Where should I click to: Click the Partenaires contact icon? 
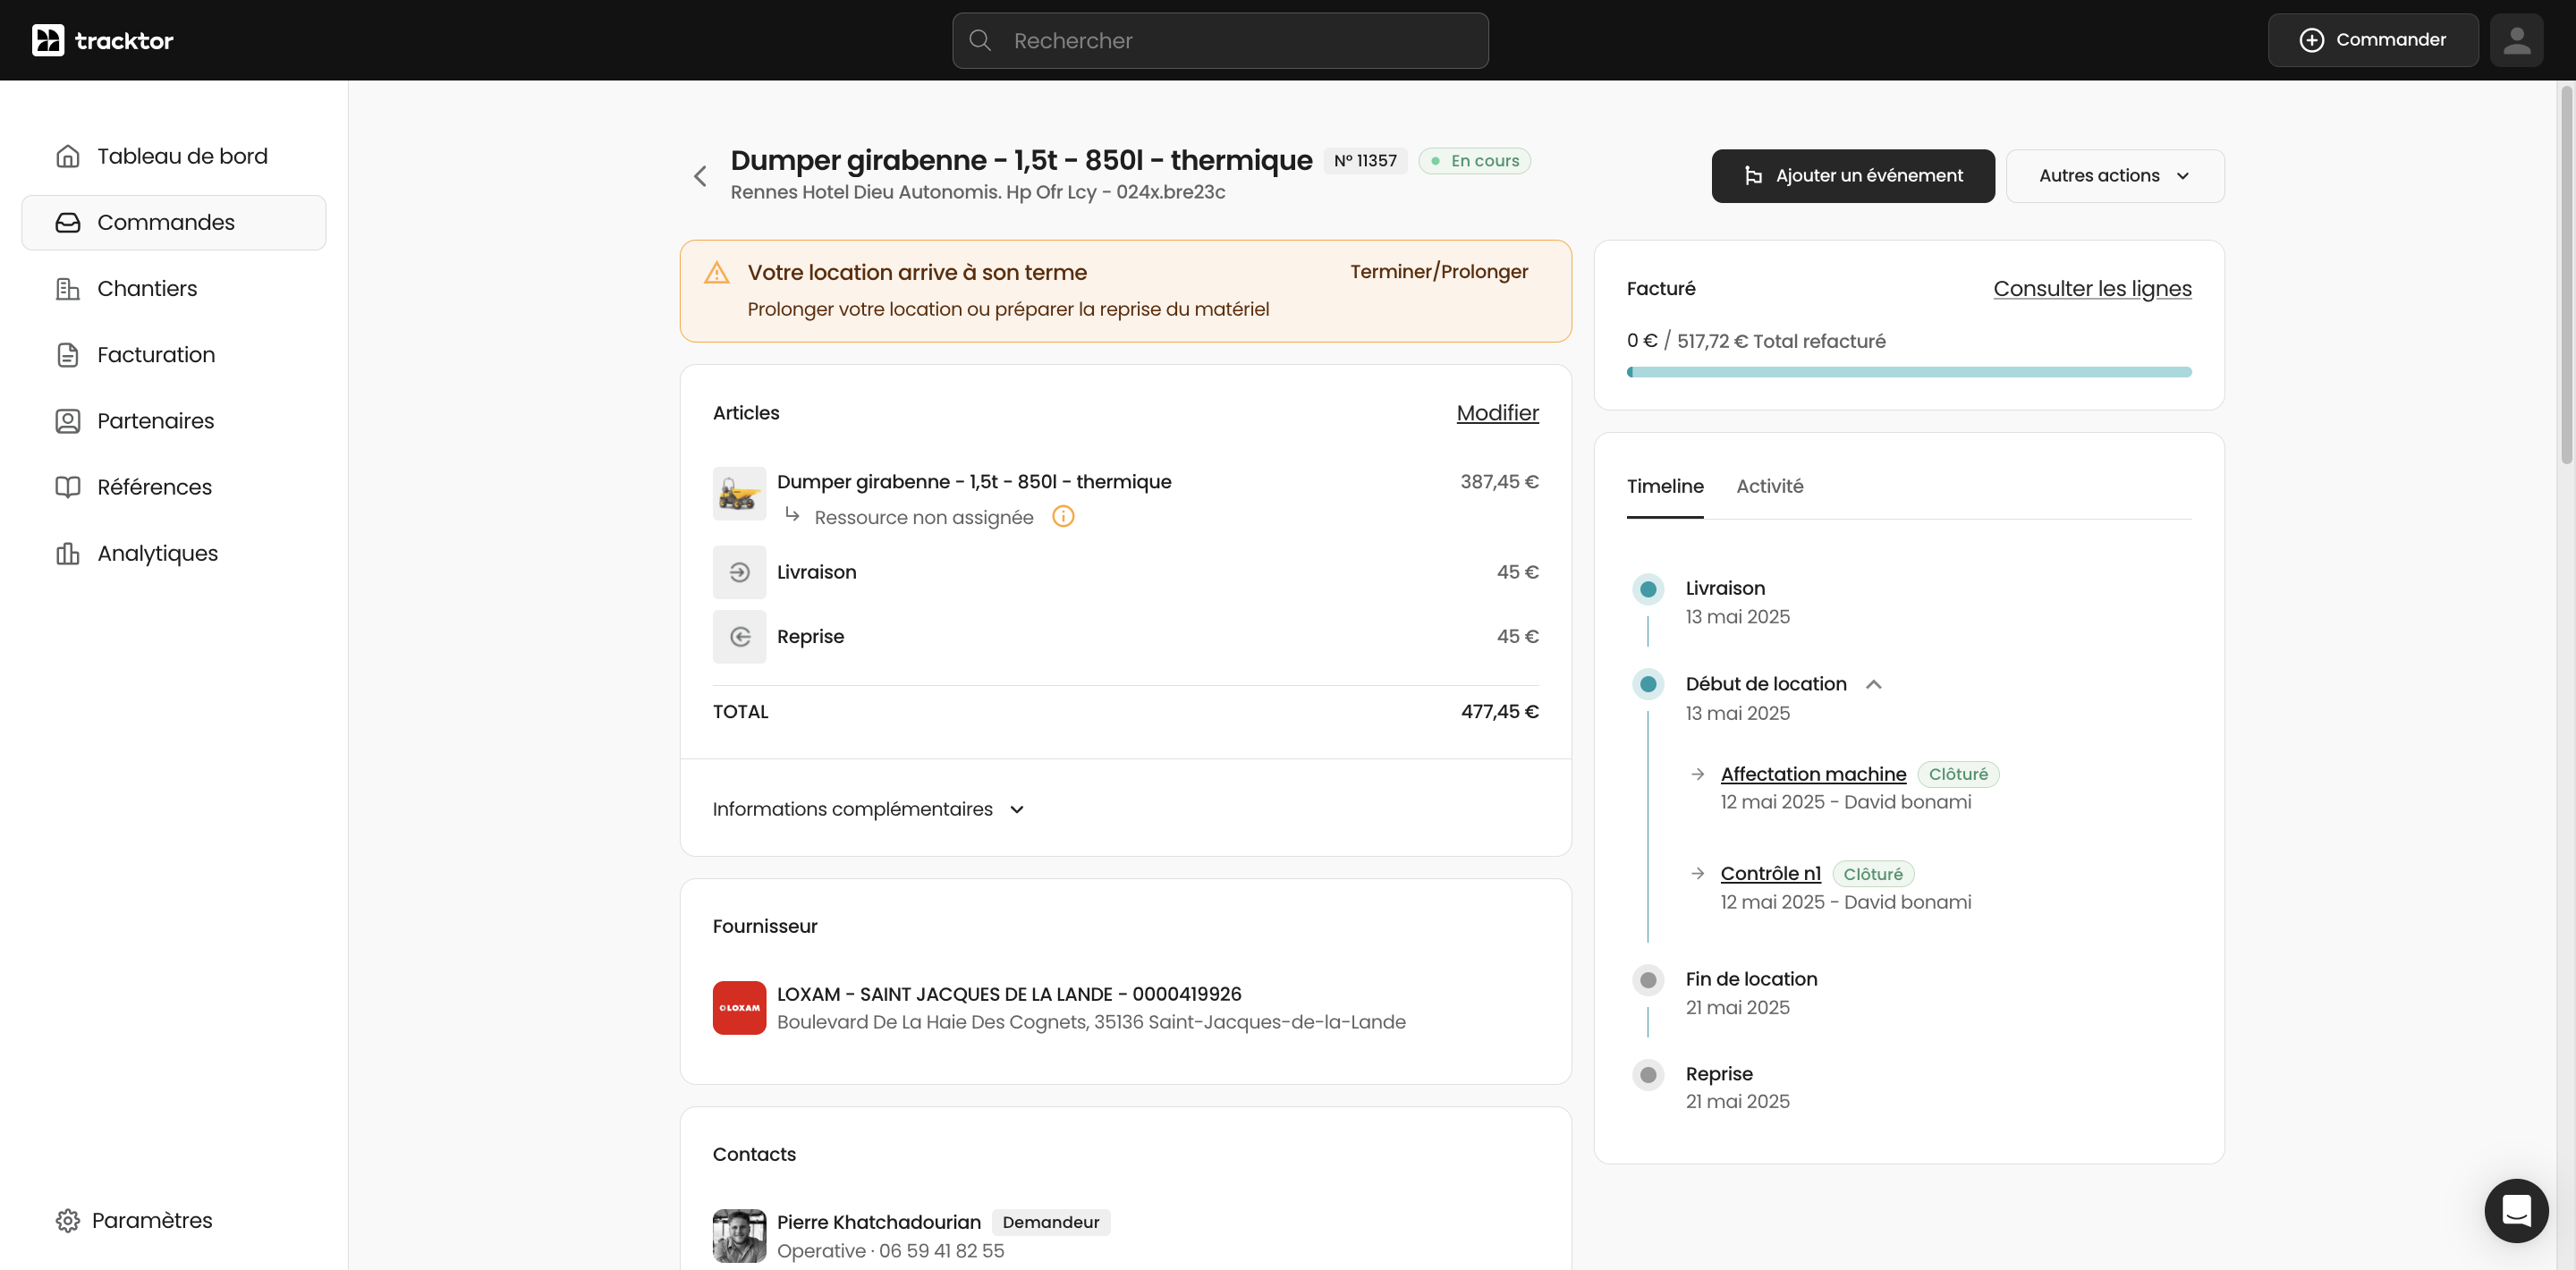pos(68,420)
